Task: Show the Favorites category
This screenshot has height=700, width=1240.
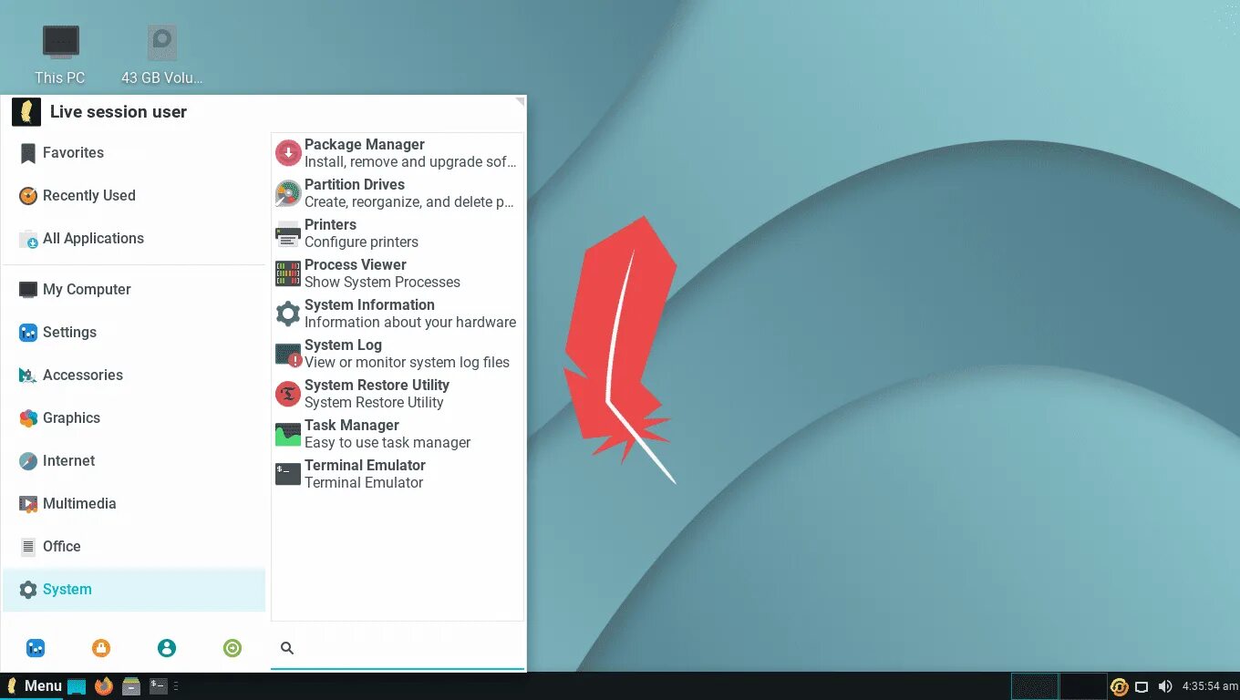Action: [134, 153]
